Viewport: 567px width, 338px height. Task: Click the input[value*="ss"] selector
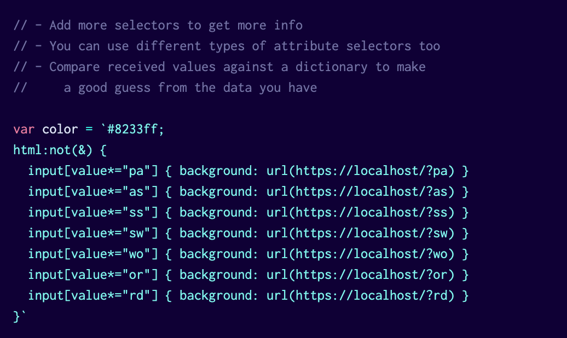(93, 212)
